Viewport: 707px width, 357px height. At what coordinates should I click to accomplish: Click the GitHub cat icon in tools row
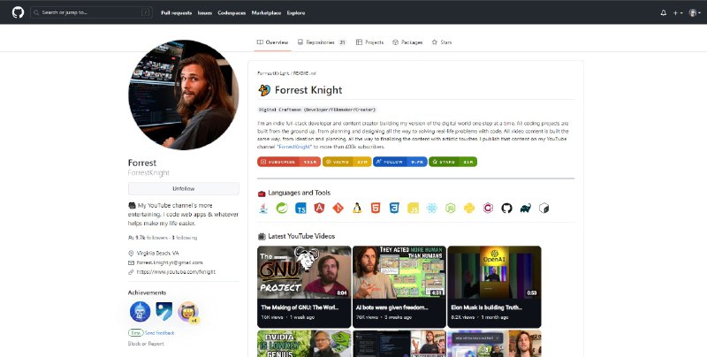pos(506,209)
